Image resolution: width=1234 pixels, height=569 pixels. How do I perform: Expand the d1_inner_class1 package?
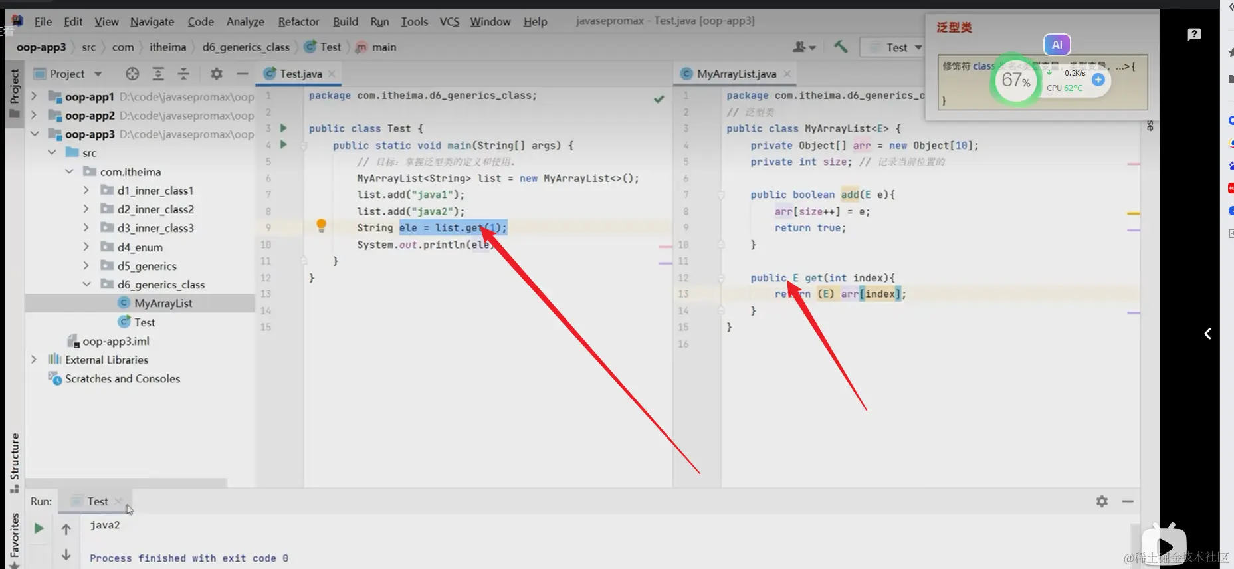click(x=86, y=190)
